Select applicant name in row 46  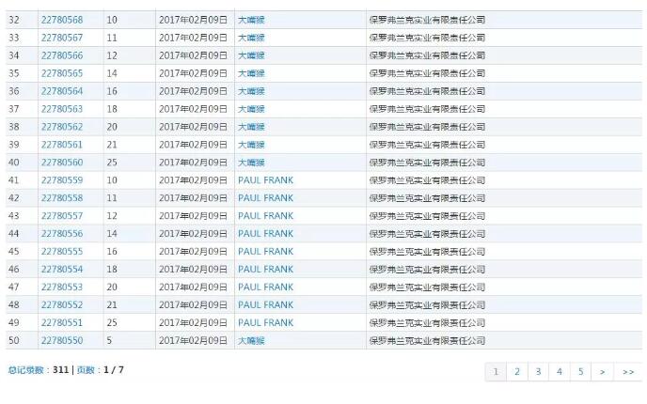coord(427,270)
